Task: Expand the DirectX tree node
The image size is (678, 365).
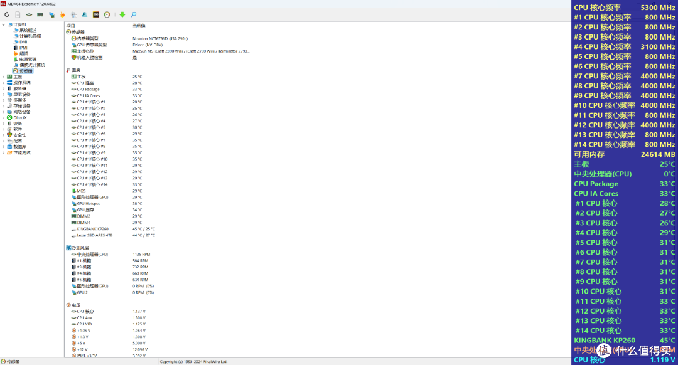Action: pyautogui.click(x=4, y=117)
